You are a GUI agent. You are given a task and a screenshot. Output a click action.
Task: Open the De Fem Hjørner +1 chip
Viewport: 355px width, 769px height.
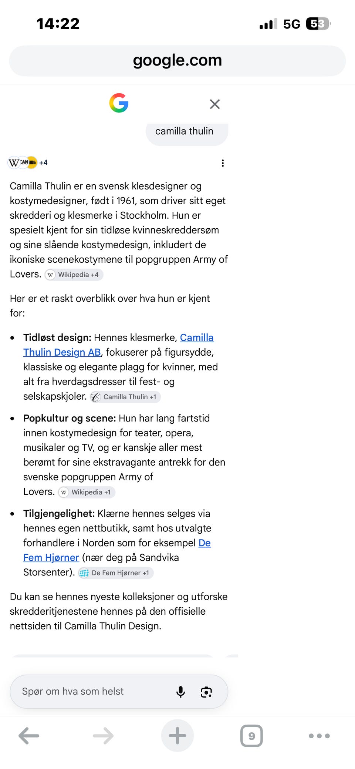click(x=116, y=573)
